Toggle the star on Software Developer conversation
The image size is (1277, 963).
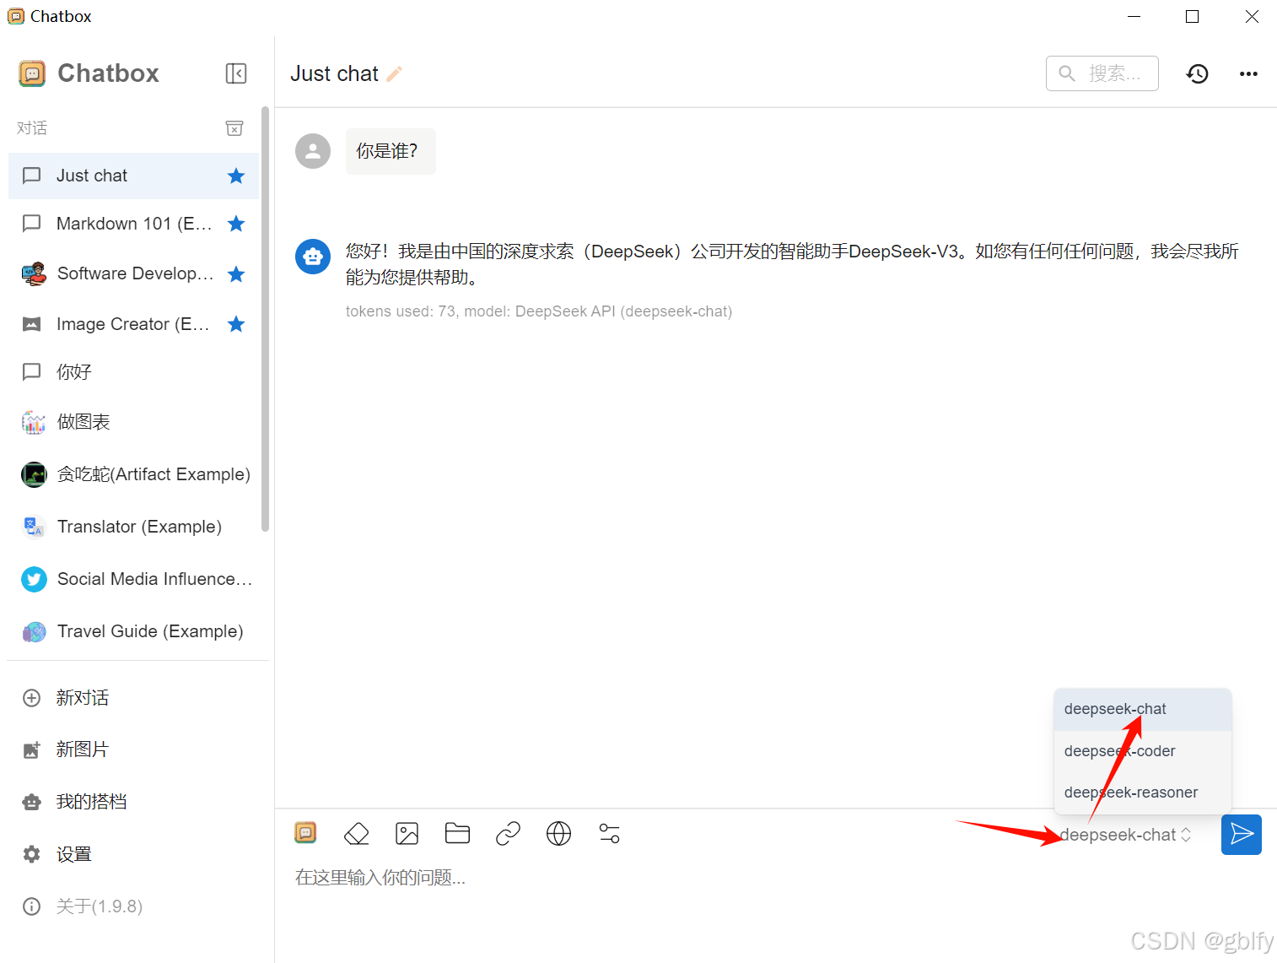pos(236,274)
